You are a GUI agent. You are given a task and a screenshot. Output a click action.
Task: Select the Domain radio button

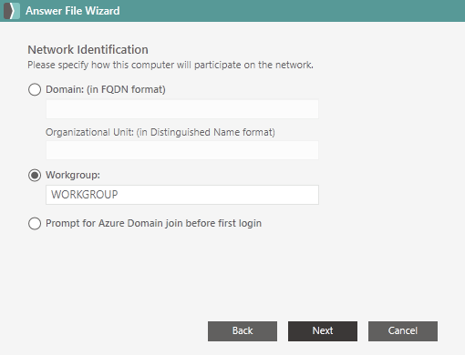point(35,89)
